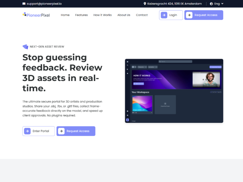This screenshot has width=243, height=182.
Task: Click hero Request Access button
Action: coord(76,131)
